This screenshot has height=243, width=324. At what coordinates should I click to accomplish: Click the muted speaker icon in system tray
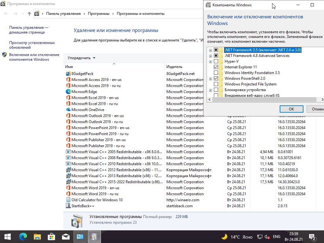(x=267, y=237)
